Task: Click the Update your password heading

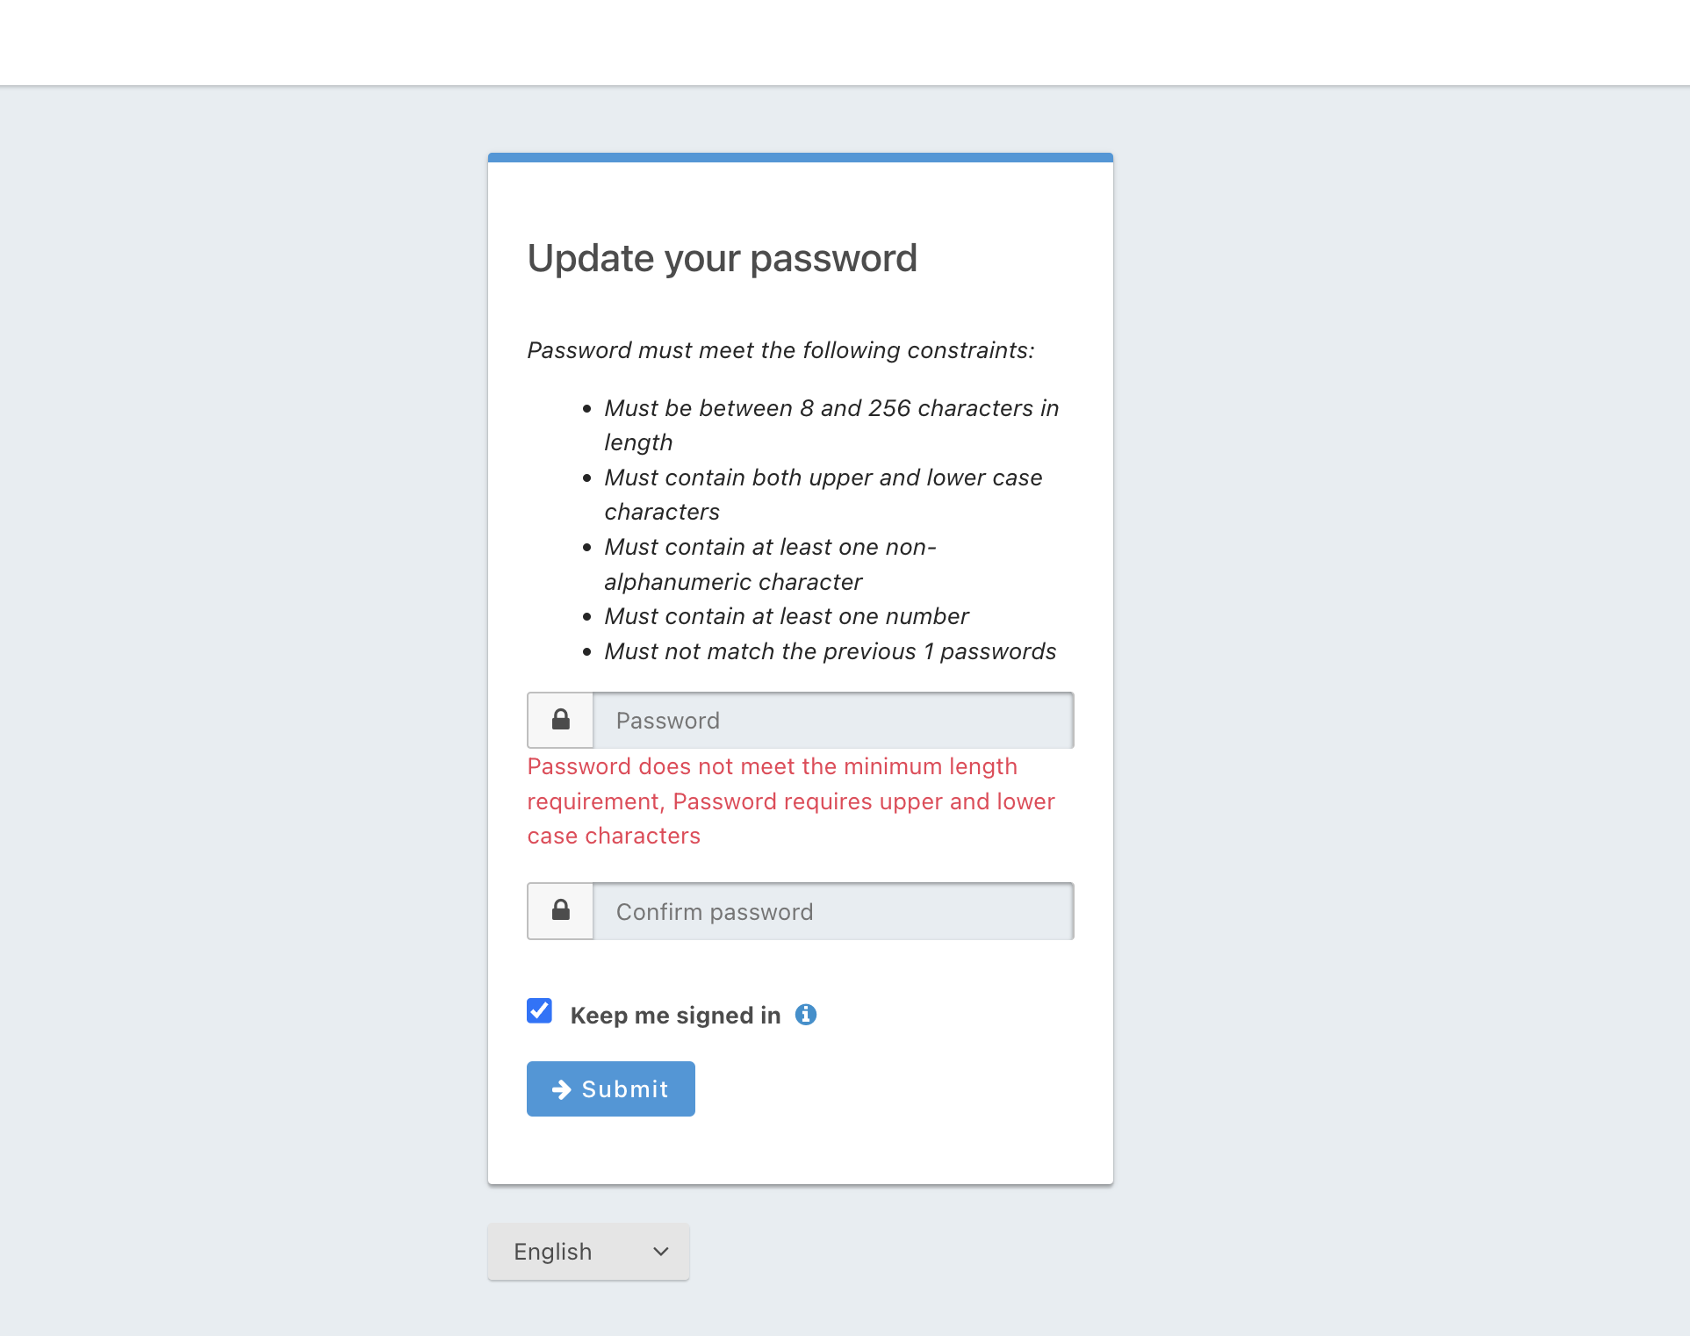Action: (722, 257)
